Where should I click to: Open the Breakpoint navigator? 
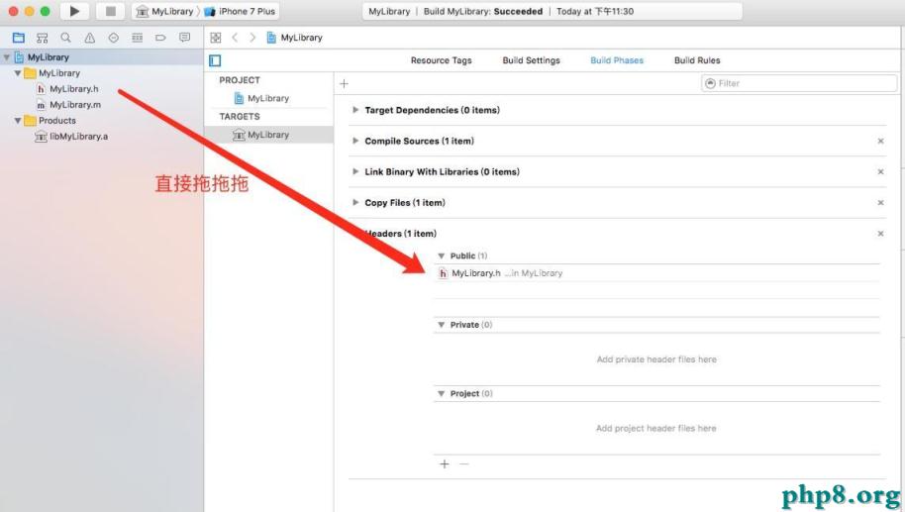pos(160,38)
